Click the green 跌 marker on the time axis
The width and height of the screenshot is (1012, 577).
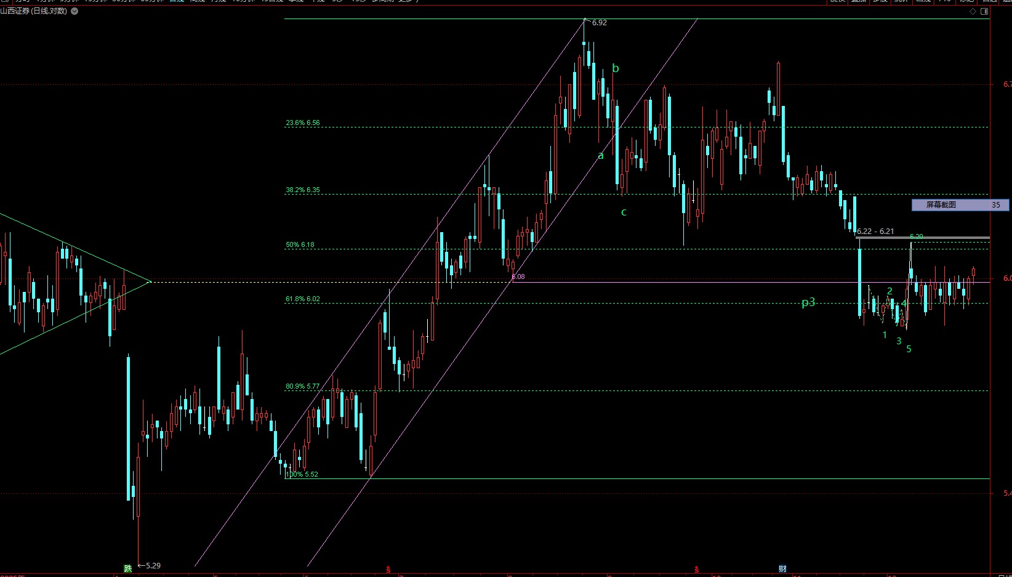128,568
